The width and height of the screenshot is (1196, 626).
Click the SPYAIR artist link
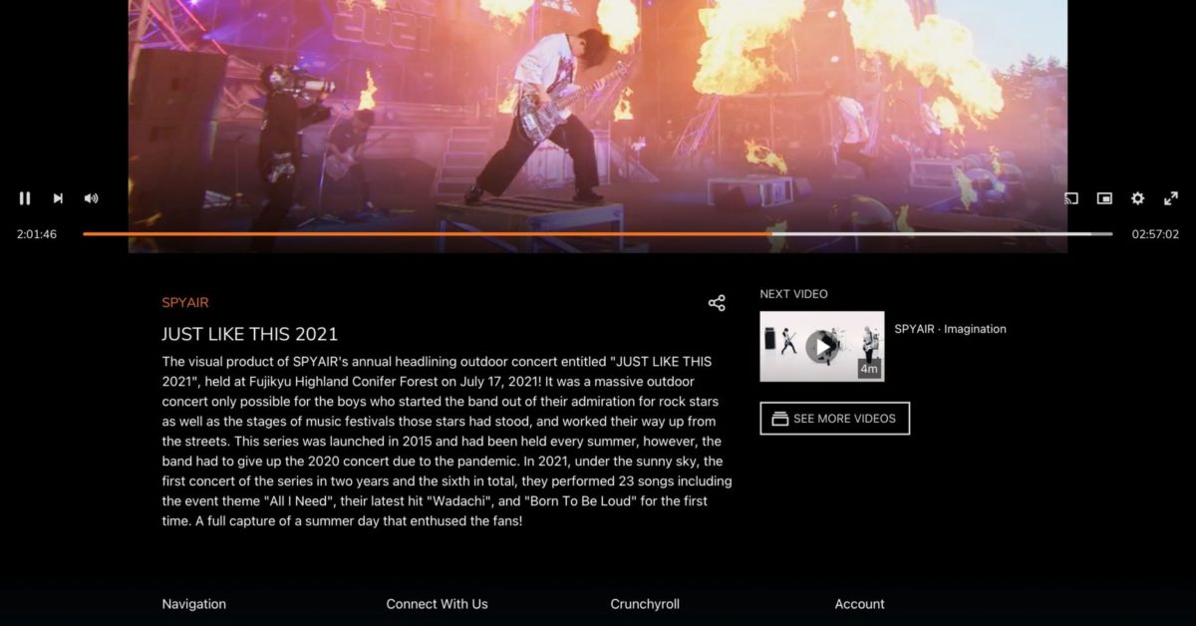point(185,302)
